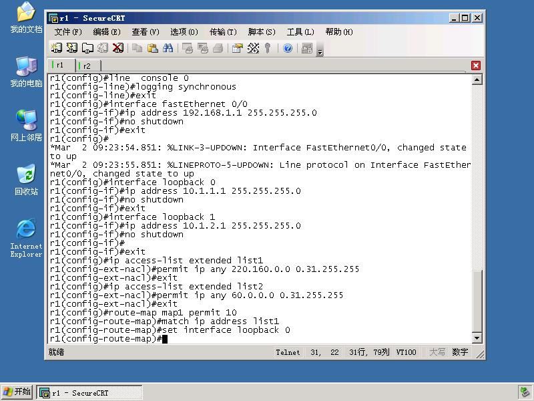The width and height of the screenshot is (534, 401).
Task: Click the 就绪 status text
Action: [56, 352]
